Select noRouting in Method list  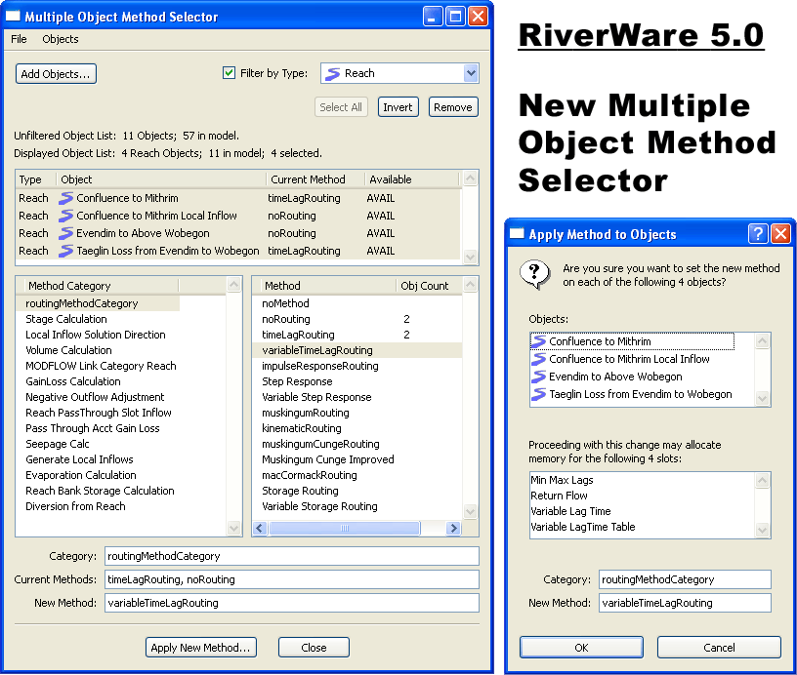(x=286, y=319)
